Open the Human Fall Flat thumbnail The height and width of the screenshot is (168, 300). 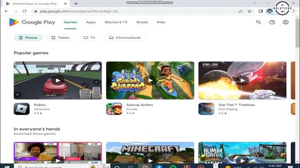point(242,153)
